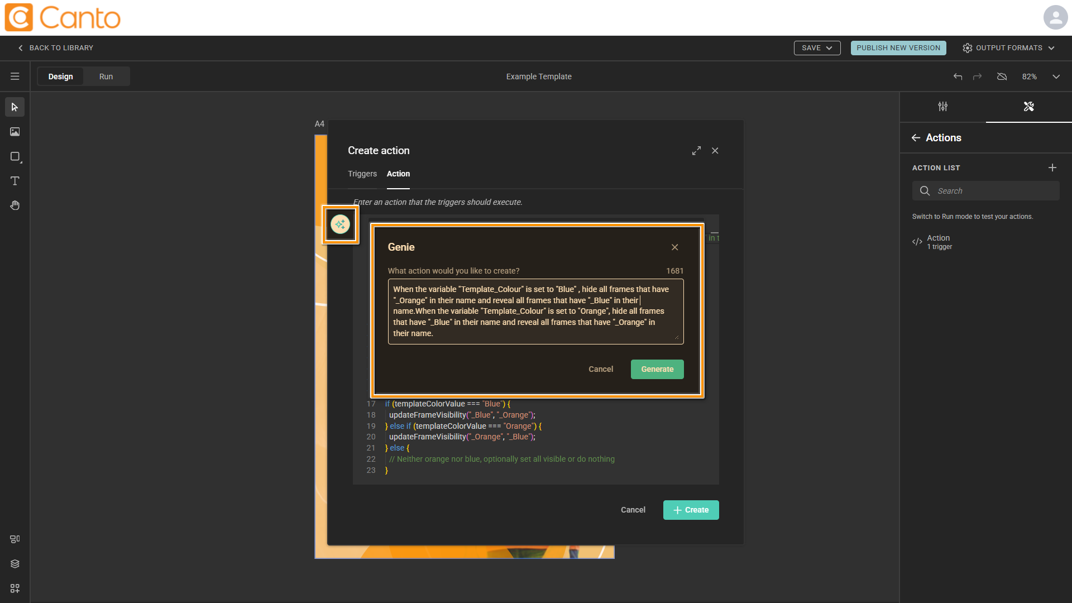Screen dimensions: 1072x603
Task: Open the tools wrench panel tab
Action: coord(1029,107)
